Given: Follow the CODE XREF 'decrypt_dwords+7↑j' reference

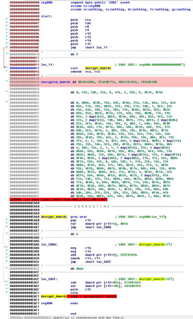Looking at the screenshot, I should click(x=155, y=245).
